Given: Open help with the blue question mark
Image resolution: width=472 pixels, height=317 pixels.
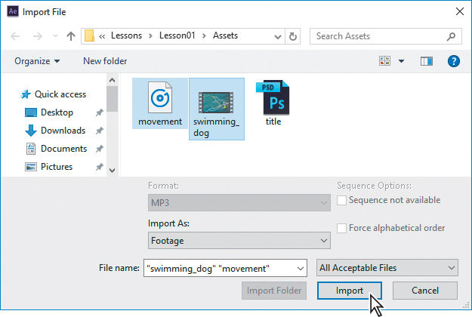Looking at the screenshot, I should [x=453, y=61].
